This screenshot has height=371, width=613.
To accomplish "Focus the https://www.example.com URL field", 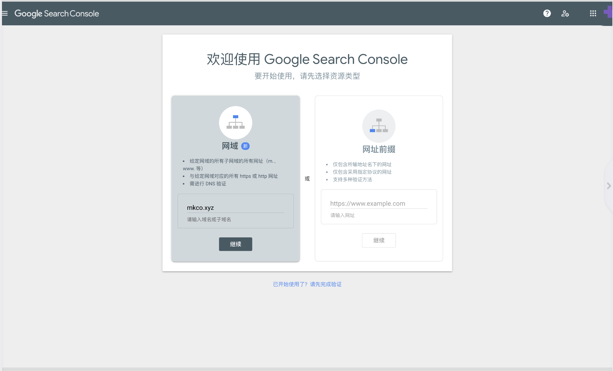I will pos(379,204).
